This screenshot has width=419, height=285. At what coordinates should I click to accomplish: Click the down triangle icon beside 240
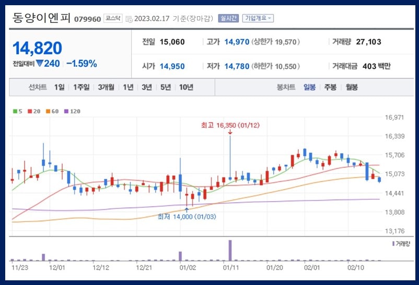pyautogui.click(x=40, y=64)
